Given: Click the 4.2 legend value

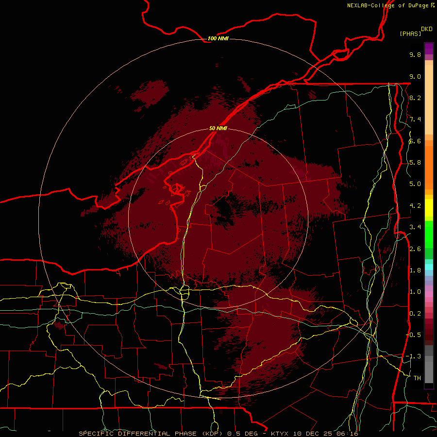Looking at the screenshot, I should (415, 206).
